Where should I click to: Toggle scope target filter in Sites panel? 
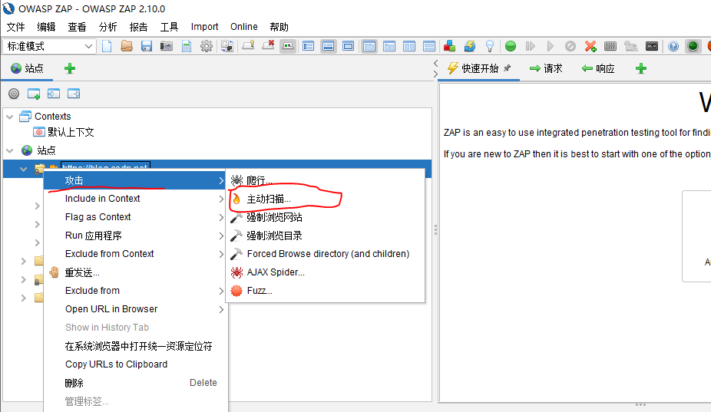click(x=14, y=94)
